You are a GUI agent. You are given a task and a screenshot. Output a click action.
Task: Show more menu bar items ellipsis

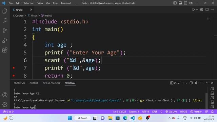(x=76, y=3)
